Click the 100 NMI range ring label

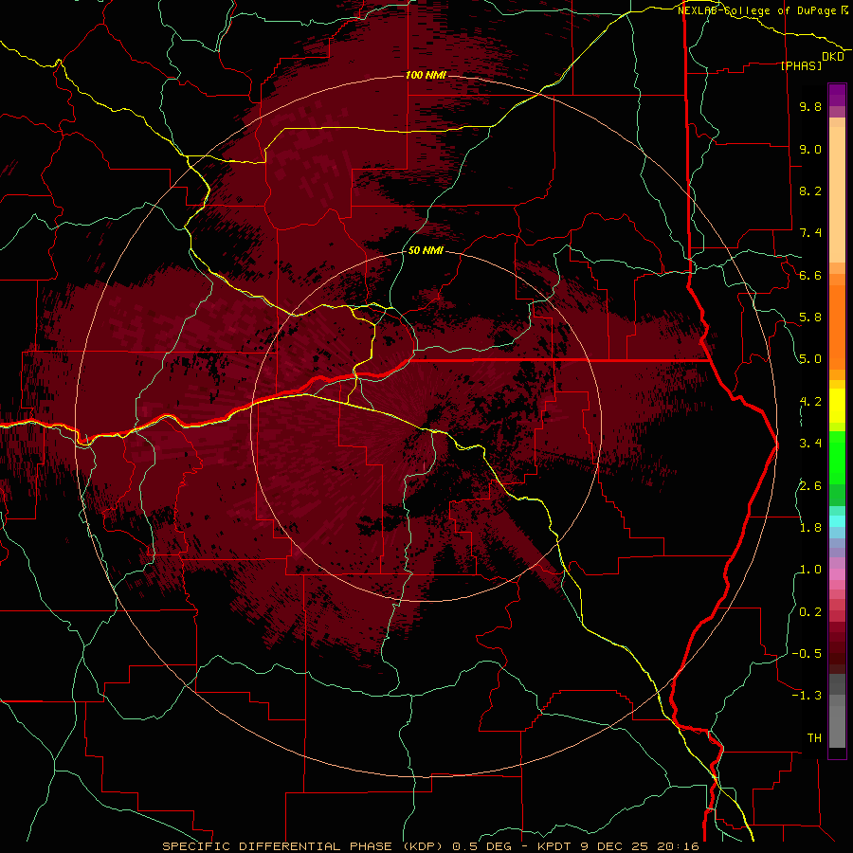(426, 75)
